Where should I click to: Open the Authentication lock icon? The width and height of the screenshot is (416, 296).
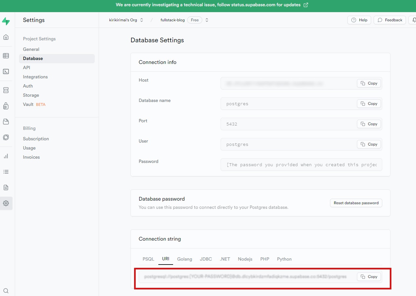(x=6, y=106)
